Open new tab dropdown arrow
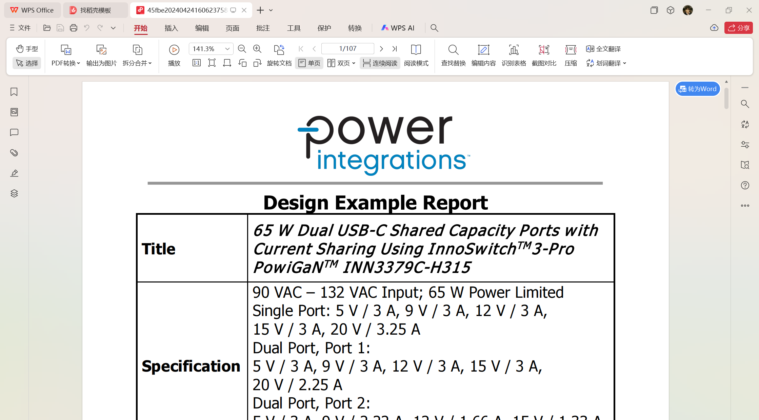The width and height of the screenshot is (759, 420). [x=271, y=10]
